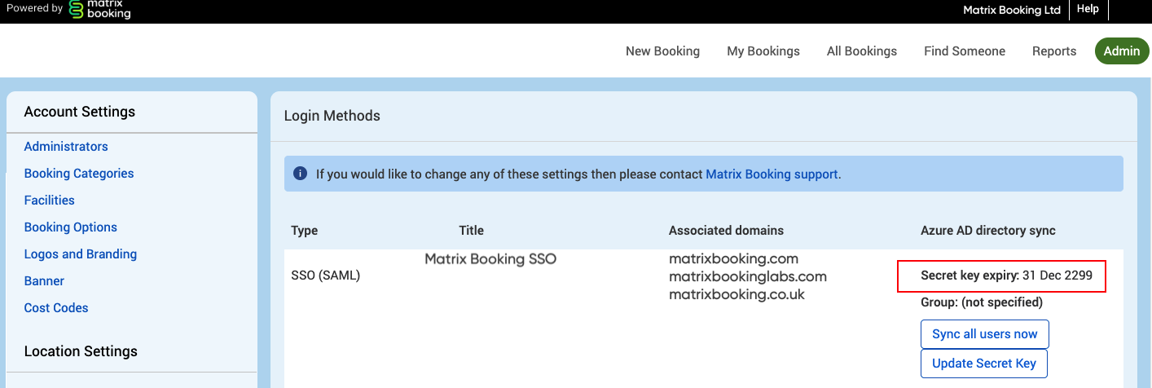
Task: Follow the Matrix Booking support link
Action: pos(772,174)
